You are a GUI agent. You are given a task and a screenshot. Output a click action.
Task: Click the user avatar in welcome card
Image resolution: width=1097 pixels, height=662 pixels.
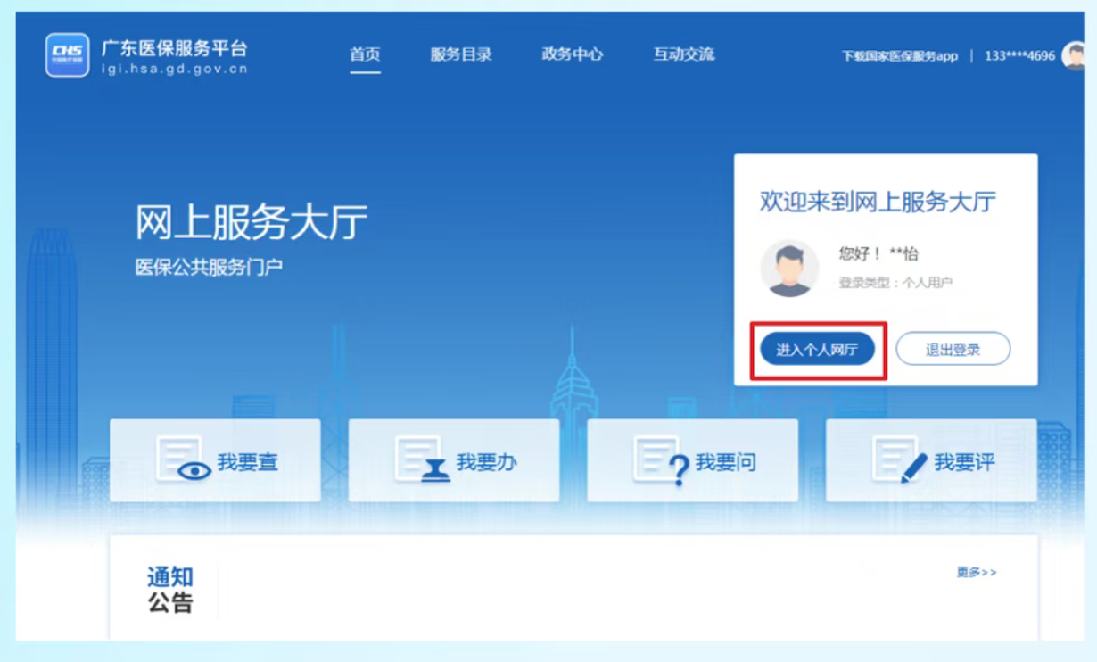[x=789, y=268]
